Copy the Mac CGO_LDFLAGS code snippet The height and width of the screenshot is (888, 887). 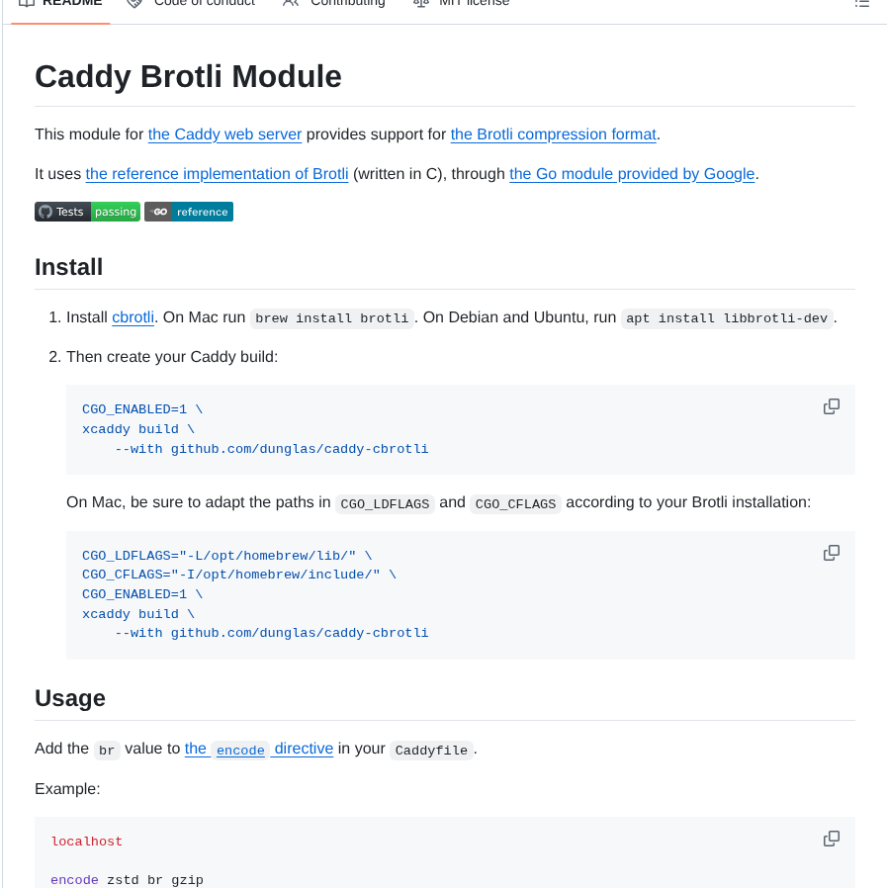831,553
